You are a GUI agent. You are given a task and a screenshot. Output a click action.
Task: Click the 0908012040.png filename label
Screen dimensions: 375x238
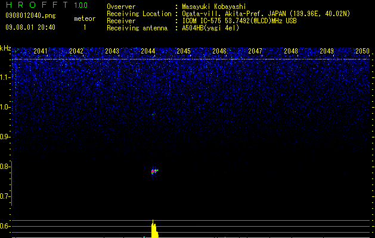30,15
